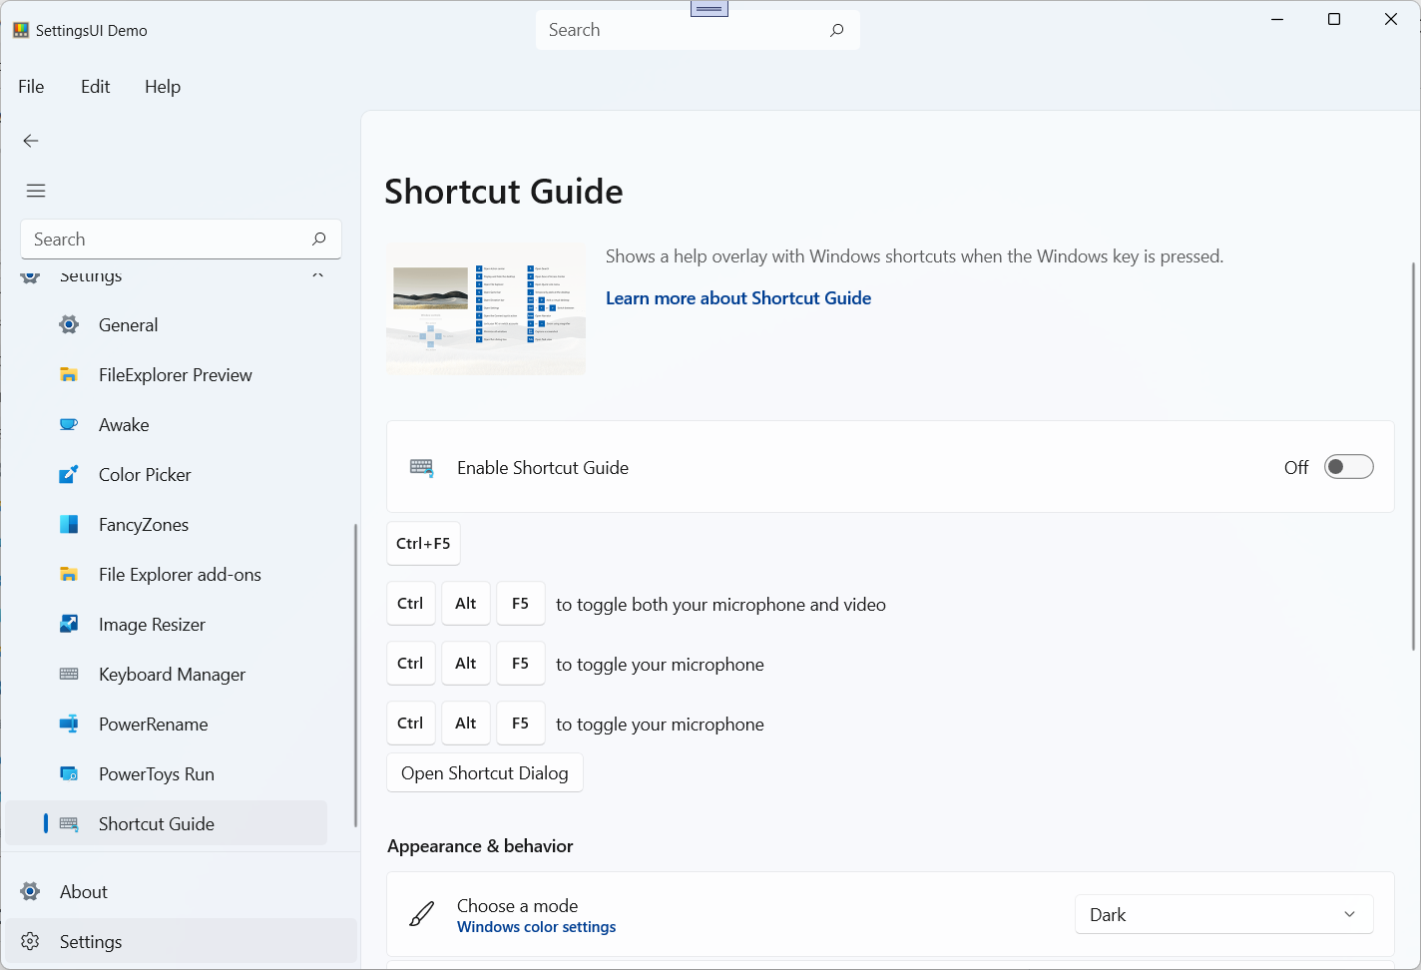The image size is (1421, 970).
Task: Click the SettingsUI Demo app icon
Action: point(21,30)
